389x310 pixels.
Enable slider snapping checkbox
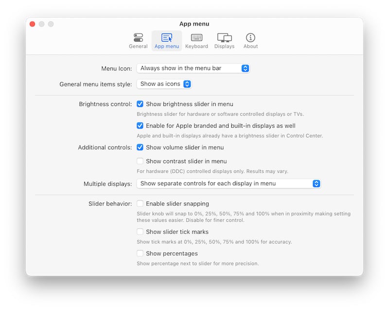140,204
